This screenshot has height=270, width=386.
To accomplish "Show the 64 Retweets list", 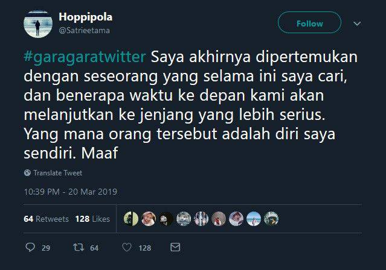I will pos(46,219).
